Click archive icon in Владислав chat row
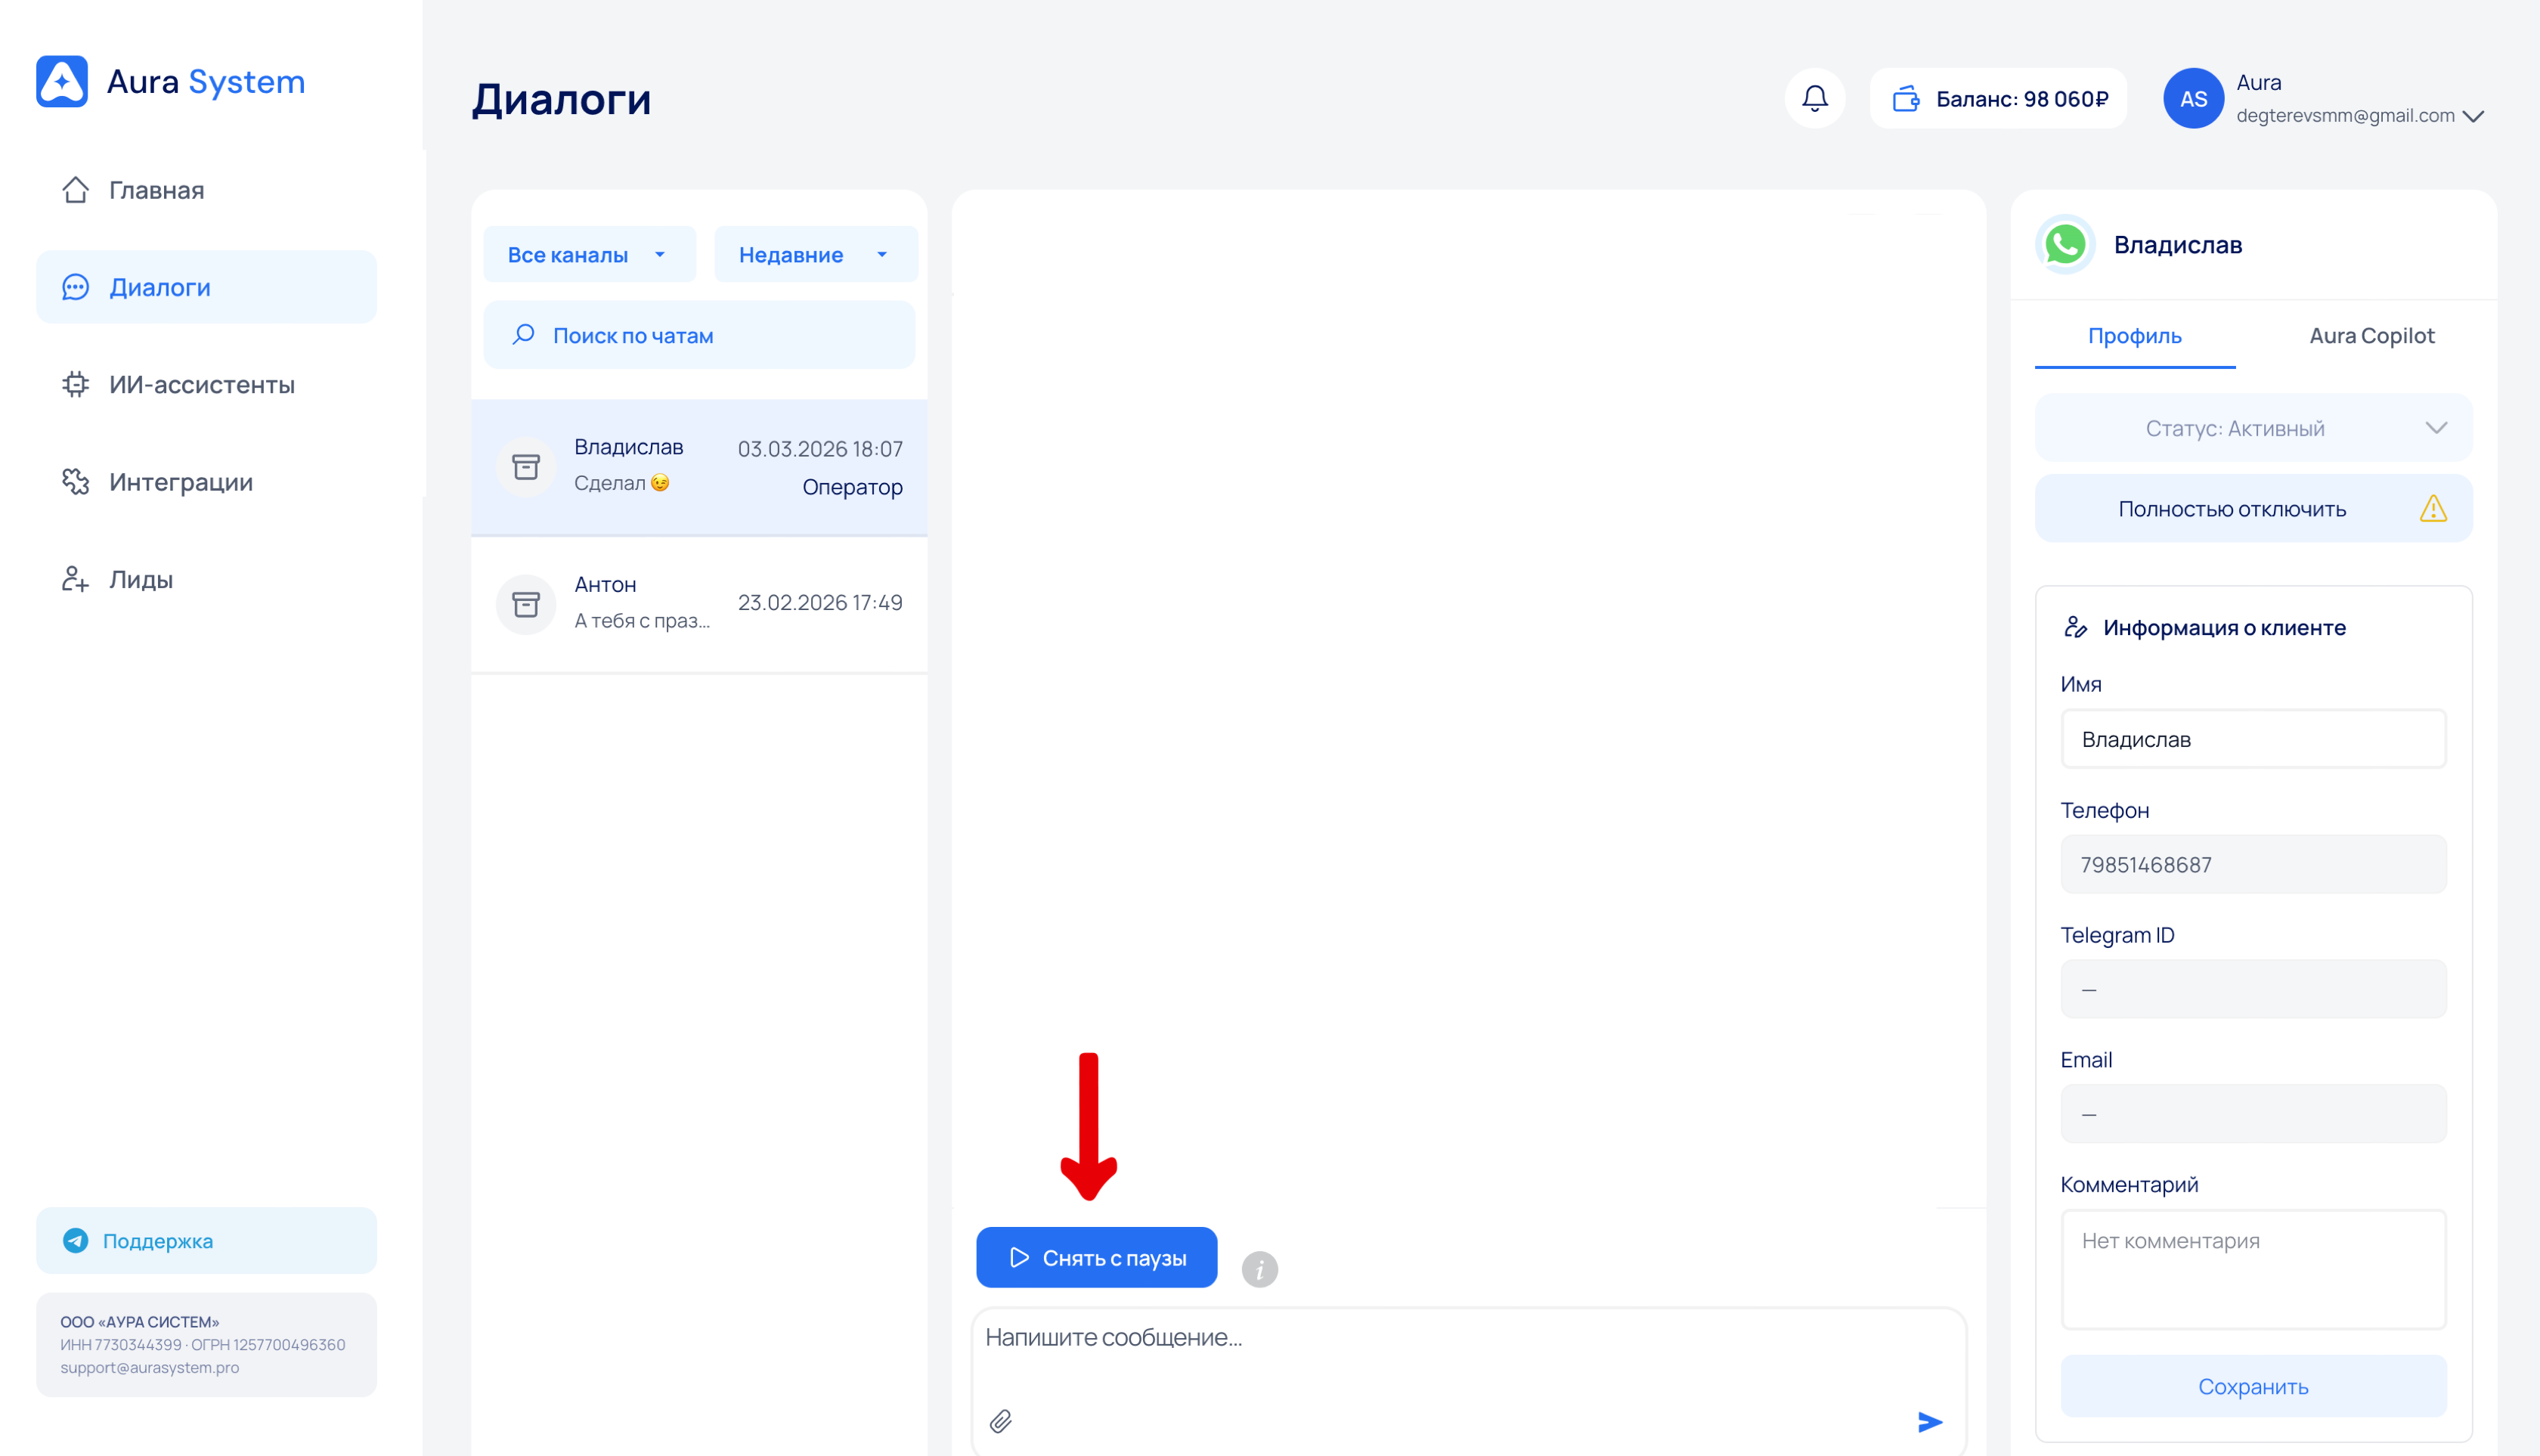This screenshot has height=1456, width=2540. pyautogui.click(x=526, y=466)
